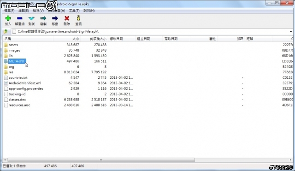The height and width of the screenshot is (171, 295).
Task: Click the horizontal scrollbar left arrow
Action: (5, 160)
